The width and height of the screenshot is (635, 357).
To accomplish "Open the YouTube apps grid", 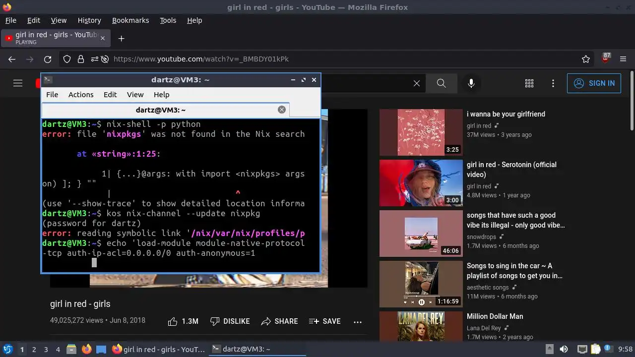I will pyautogui.click(x=529, y=83).
